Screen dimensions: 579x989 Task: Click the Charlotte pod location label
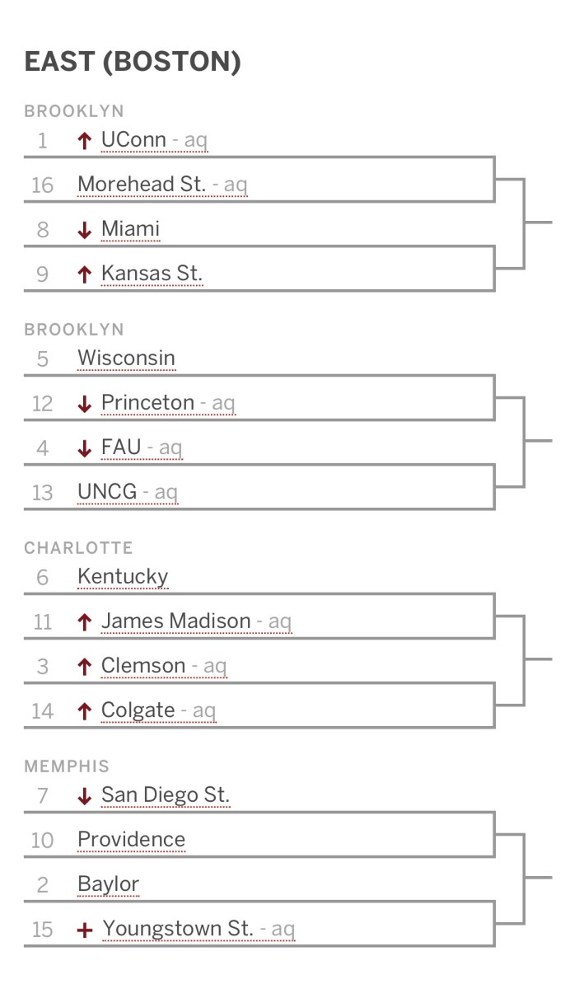78,548
